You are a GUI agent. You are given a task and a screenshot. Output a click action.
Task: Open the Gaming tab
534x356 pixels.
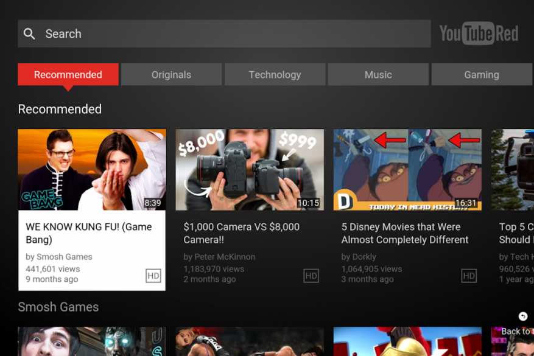482,74
